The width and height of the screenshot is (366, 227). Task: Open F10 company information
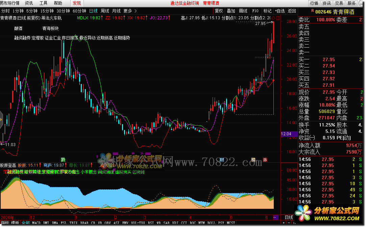pyautogui.click(x=255, y=11)
